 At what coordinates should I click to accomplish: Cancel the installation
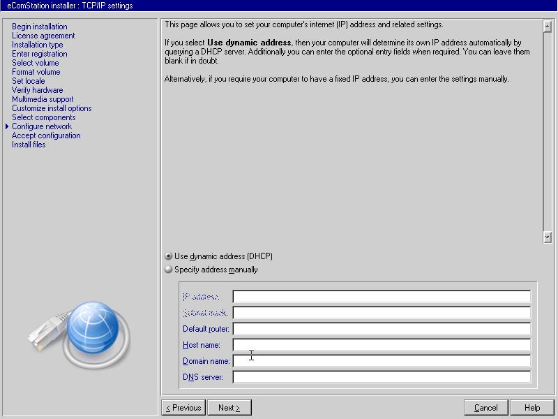(486, 408)
